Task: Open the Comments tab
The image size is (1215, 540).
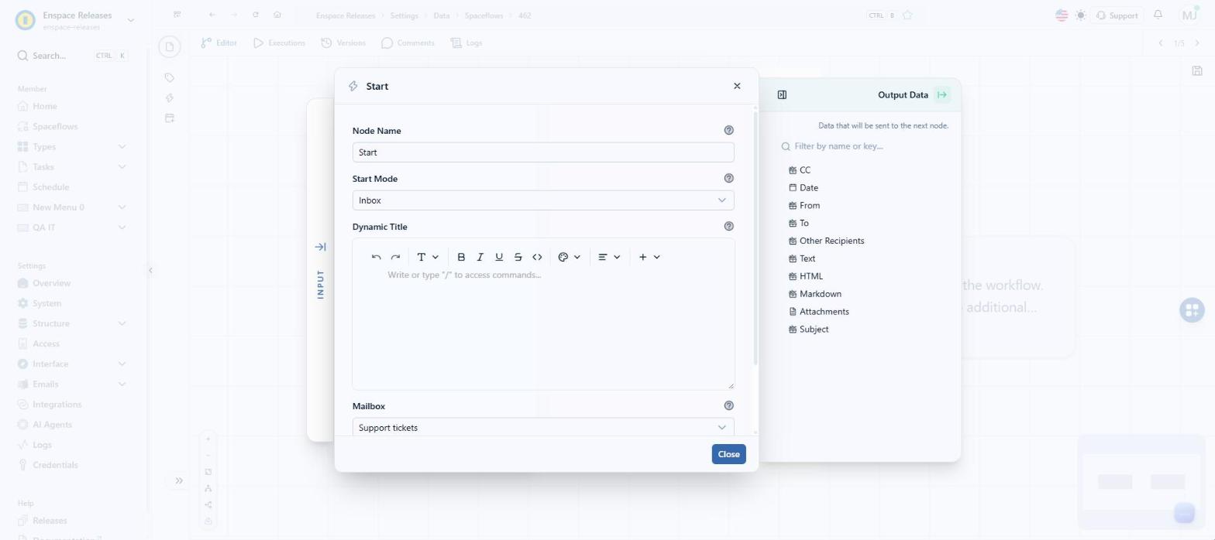Action: (x=408, y=43)
